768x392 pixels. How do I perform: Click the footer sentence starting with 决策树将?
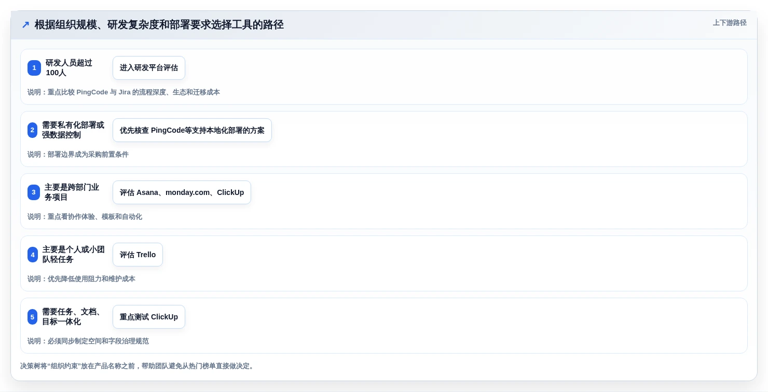pyautogui.click(x=138, y=366)
